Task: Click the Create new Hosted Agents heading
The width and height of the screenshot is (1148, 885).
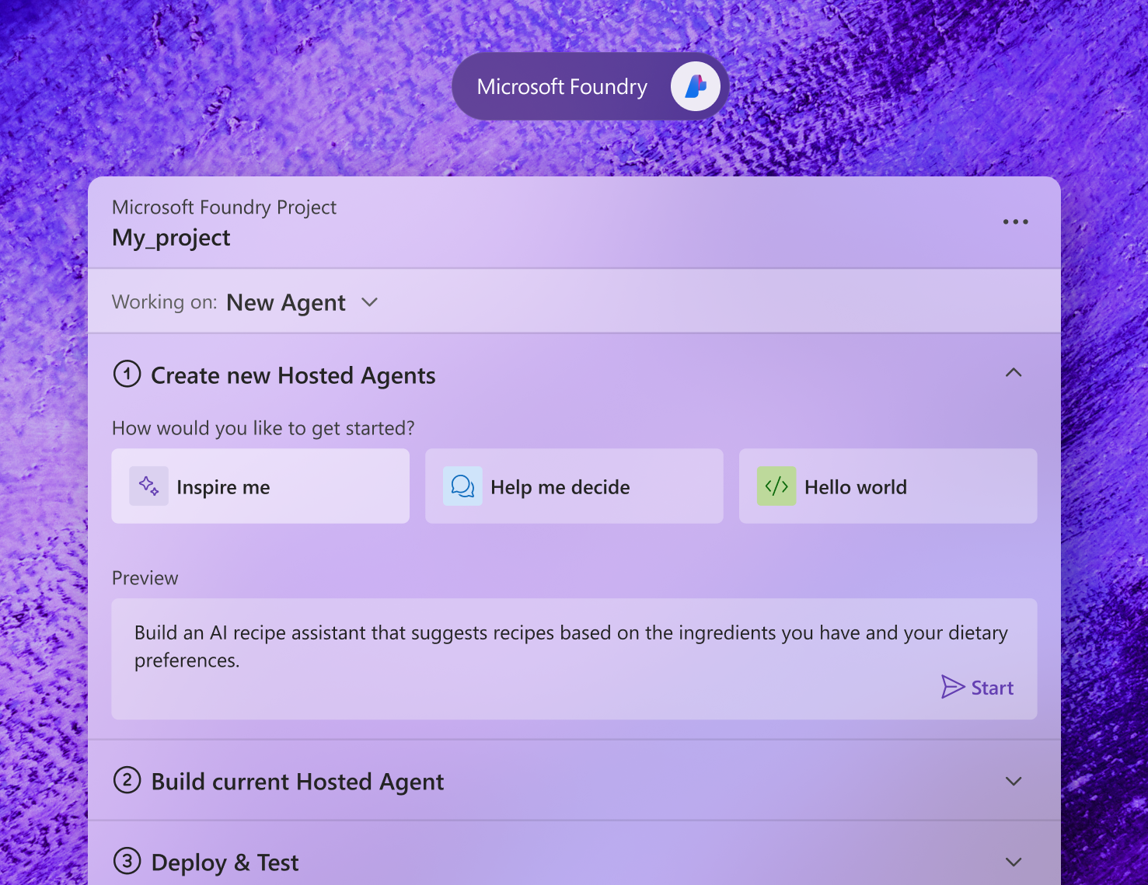Action: click(x=293, y=376)
